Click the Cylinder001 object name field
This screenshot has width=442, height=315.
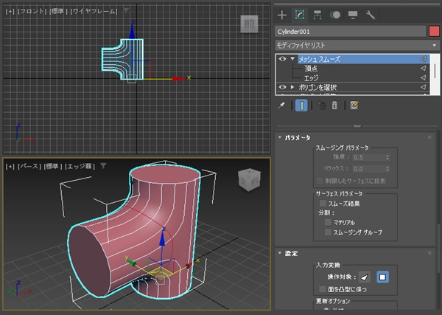click(x=351, y=31)
